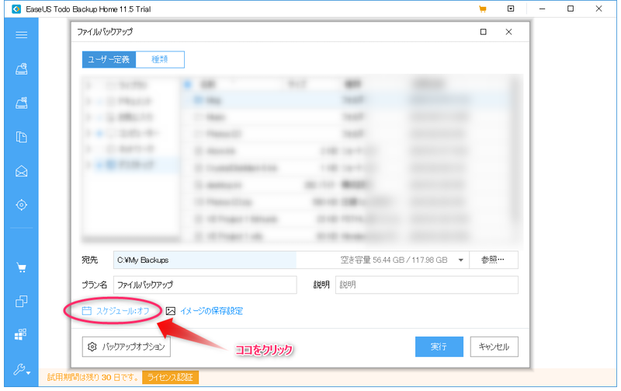The image size is (621, 391).
Task: Select the smart backup target icon
Action: click(22, 205)
